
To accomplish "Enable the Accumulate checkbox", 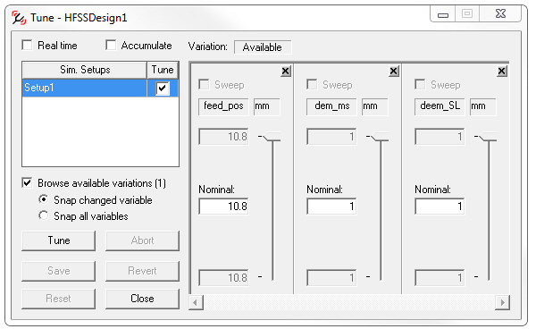I will click(x=111, y=45).
